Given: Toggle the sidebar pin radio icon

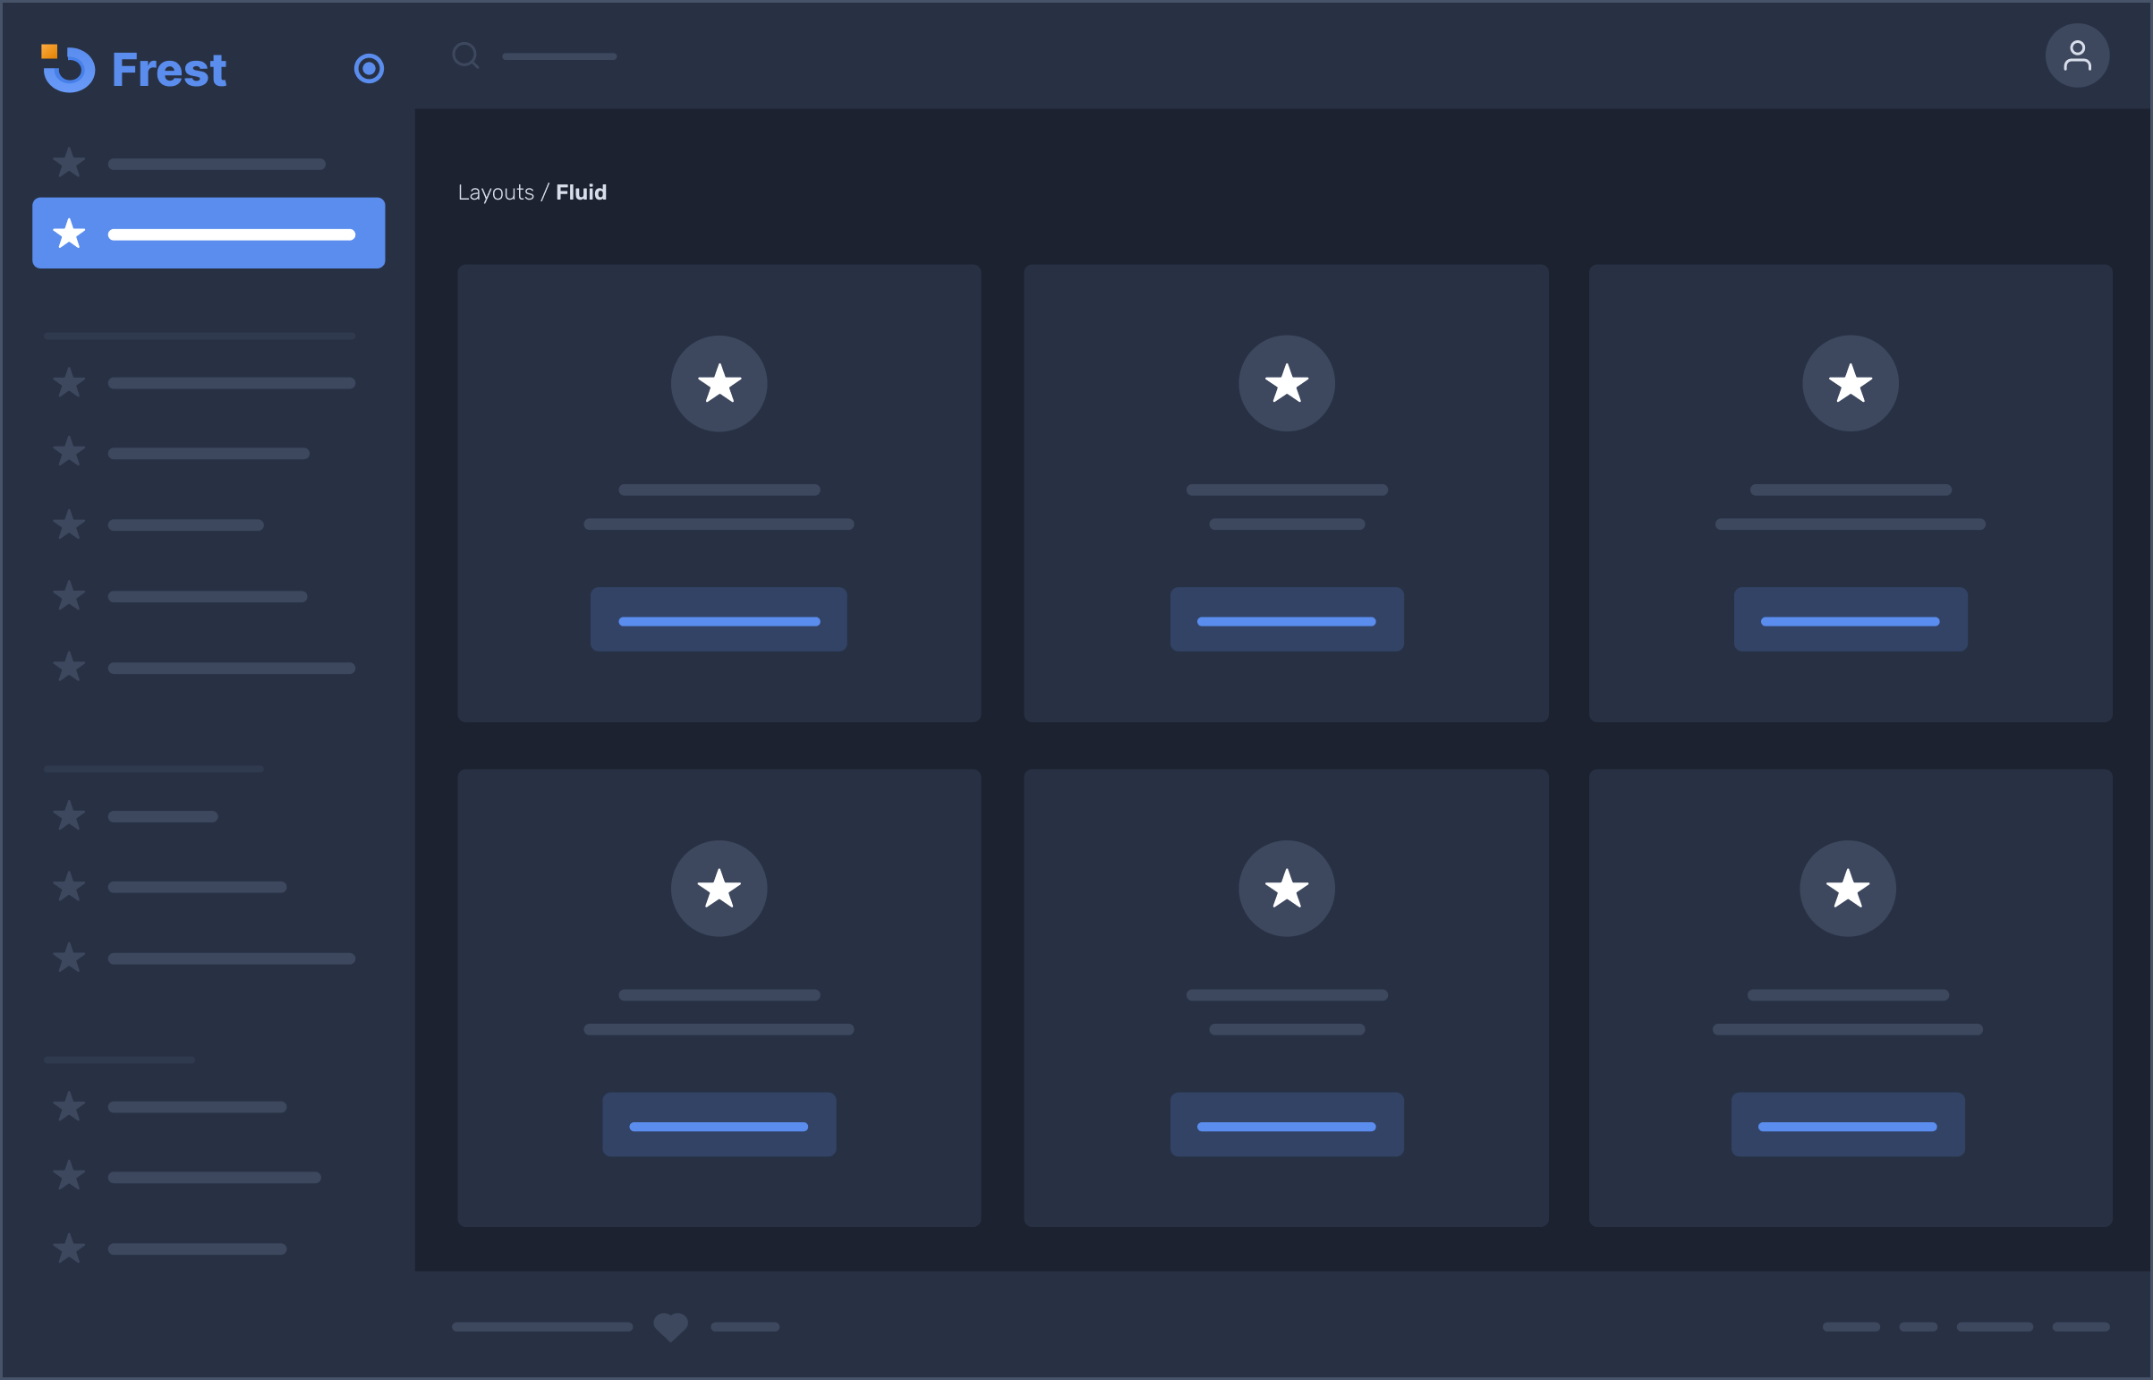Looking at the screenshot, I should pos(369,68).
